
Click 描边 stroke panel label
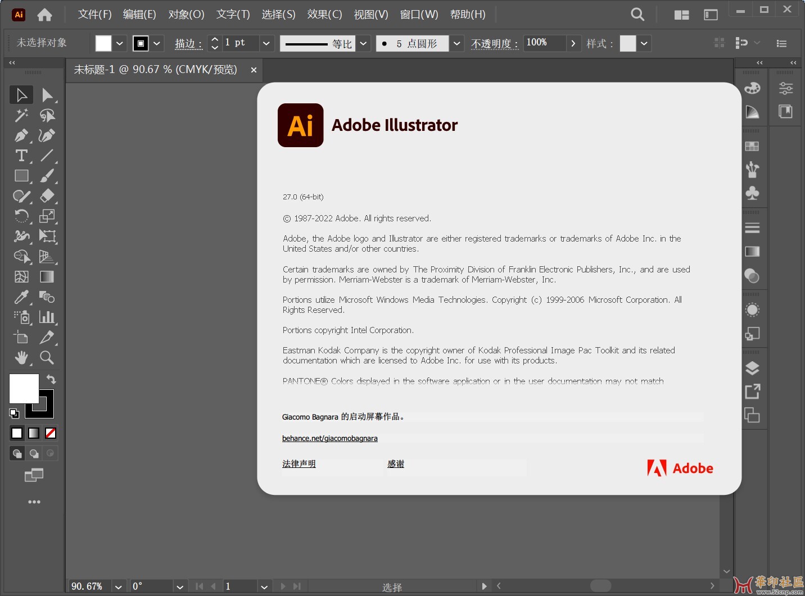[x=188, y=44]
